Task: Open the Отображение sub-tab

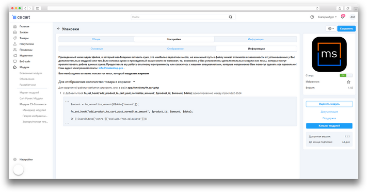Action: [175, 49]
